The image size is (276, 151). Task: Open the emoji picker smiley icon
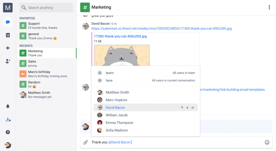click(x=267, y=142)
